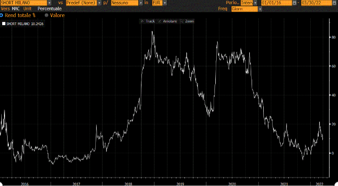338x186 pixels.
Task: Click the 01/01/16 start date field
Action: click(275, 3)
